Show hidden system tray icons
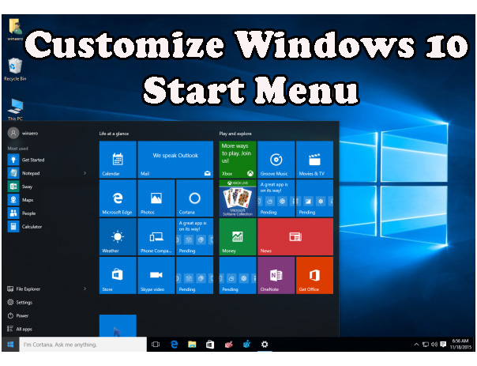The width and height of the screenshot is (477, 366). point(416,345)
